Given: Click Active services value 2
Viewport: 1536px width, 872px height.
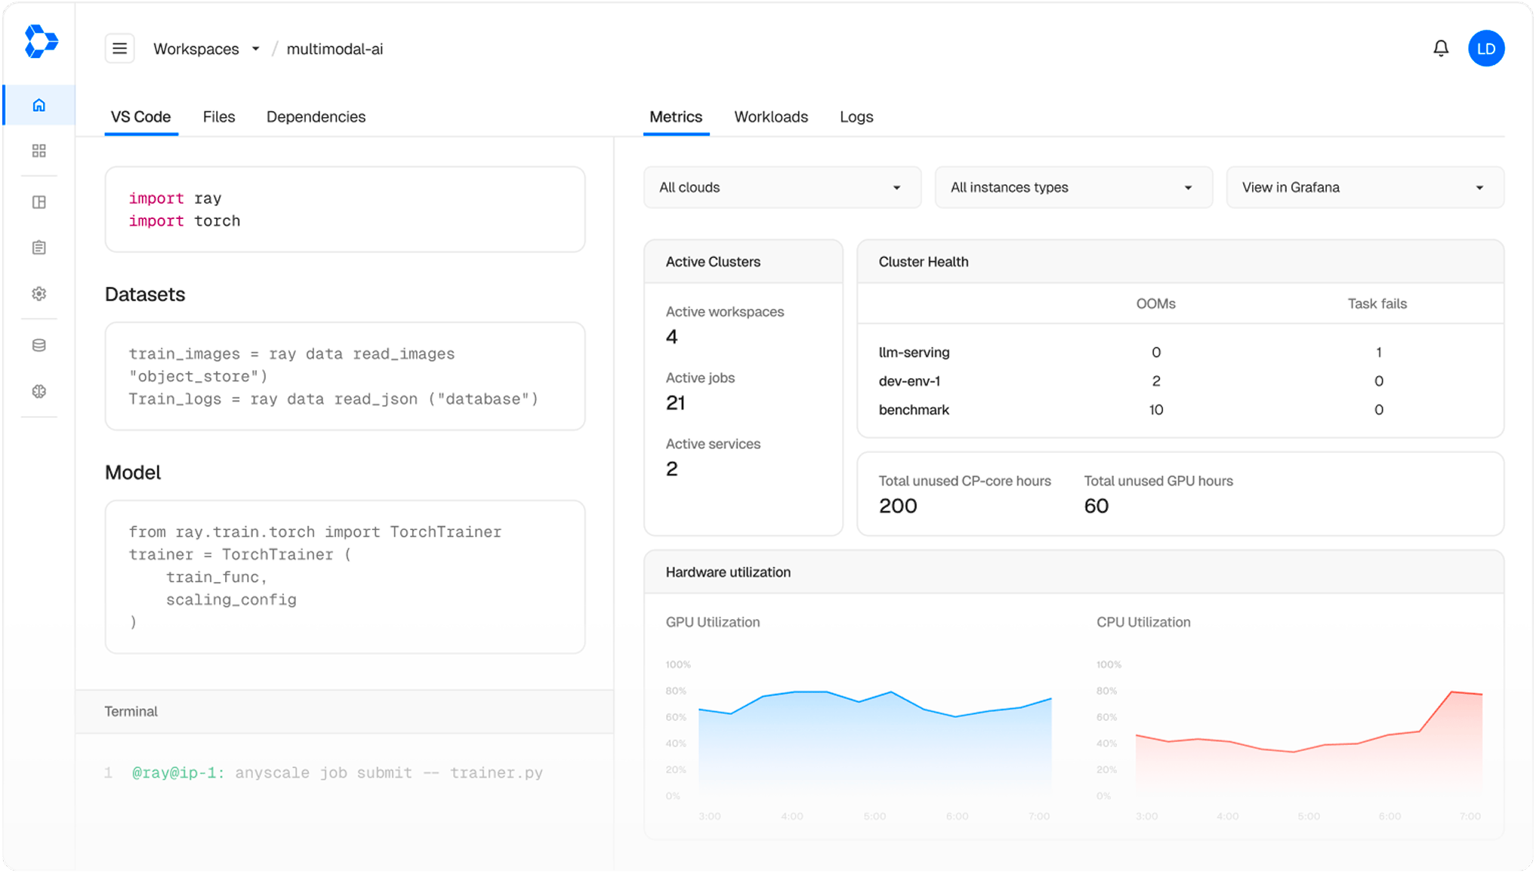Looking at the screenshot, I should pyautogui.click(x=671, y=469).
